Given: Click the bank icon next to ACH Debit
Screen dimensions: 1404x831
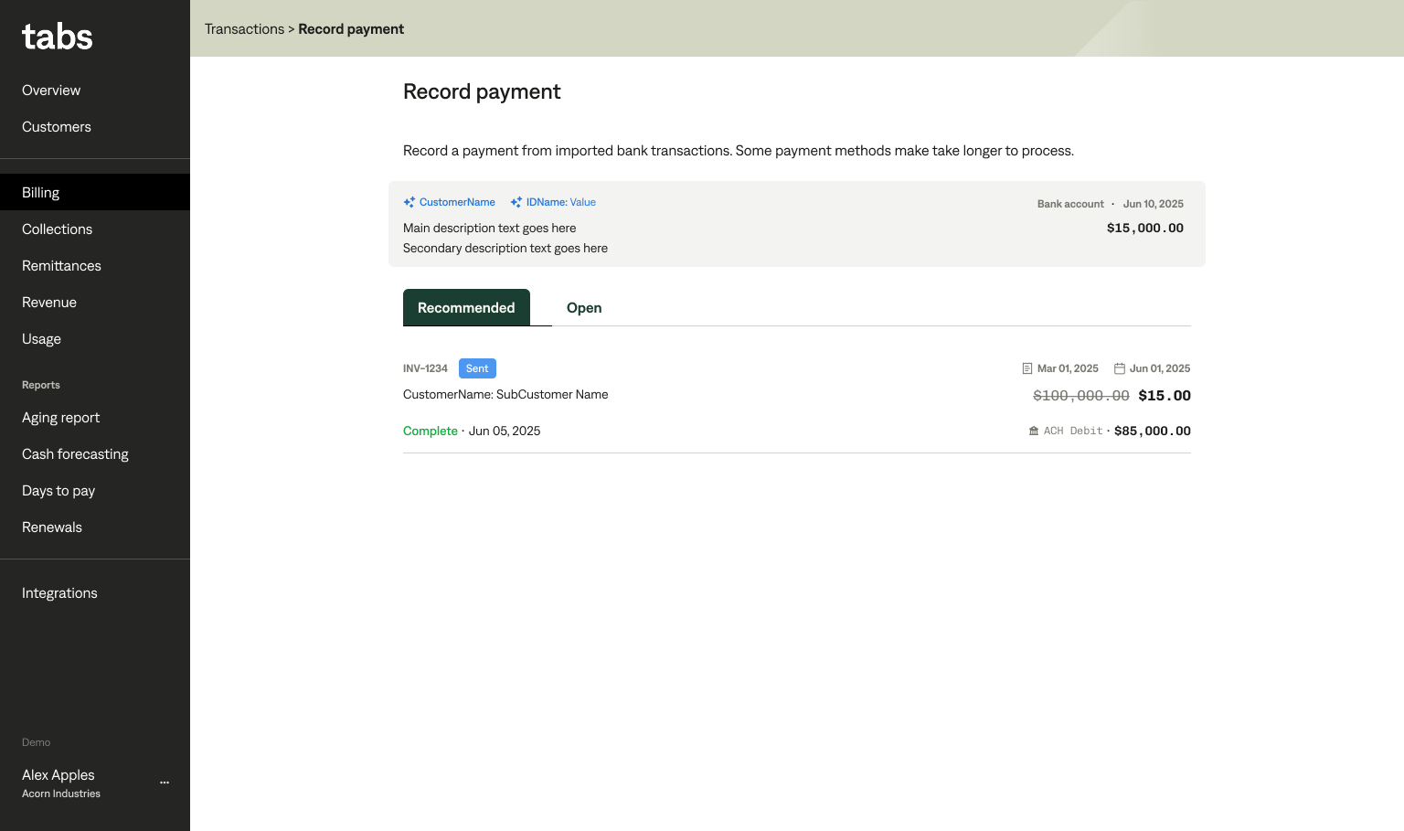Looking at the screenshot, I should pyautogui.click(x=1034, y=431).
